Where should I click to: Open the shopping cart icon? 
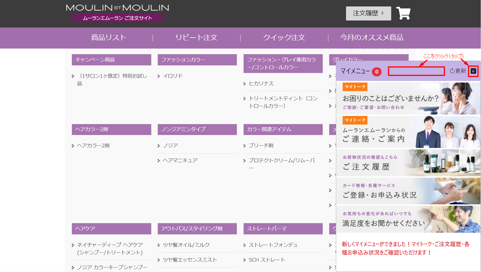pos(403,13)
